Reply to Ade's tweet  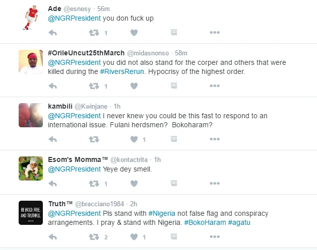tap(52, 33)
